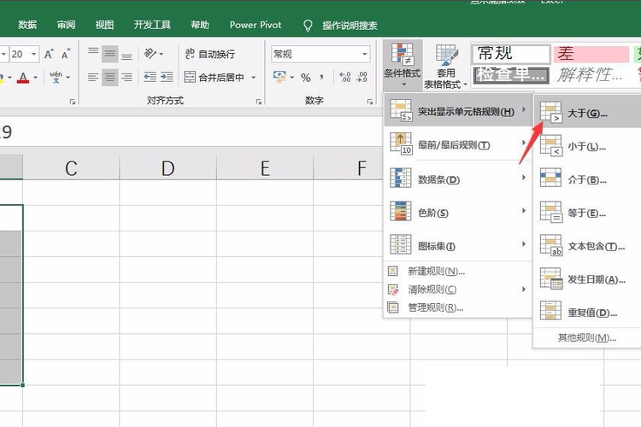Select column F header
The image size is (641, 427).
tap(349, 167)
